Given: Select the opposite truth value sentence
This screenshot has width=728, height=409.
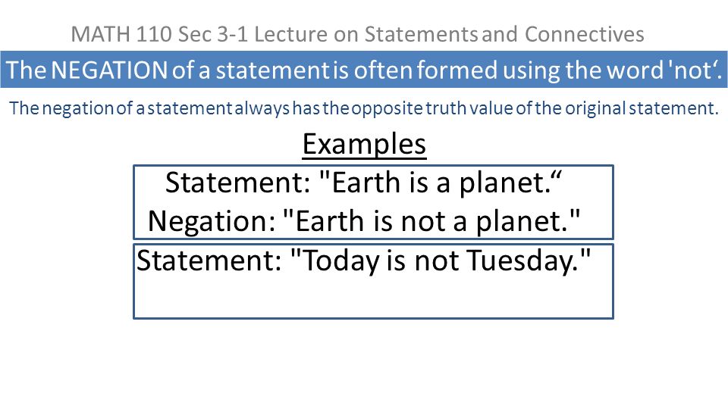Looking at the screenshot, I should (364, 108).
